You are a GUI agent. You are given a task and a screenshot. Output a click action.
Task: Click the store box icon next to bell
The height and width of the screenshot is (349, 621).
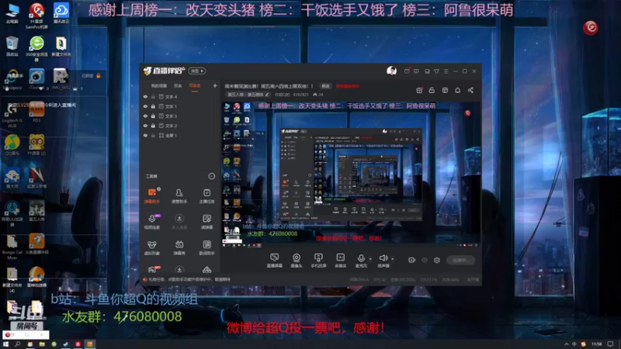pos(445,90)
